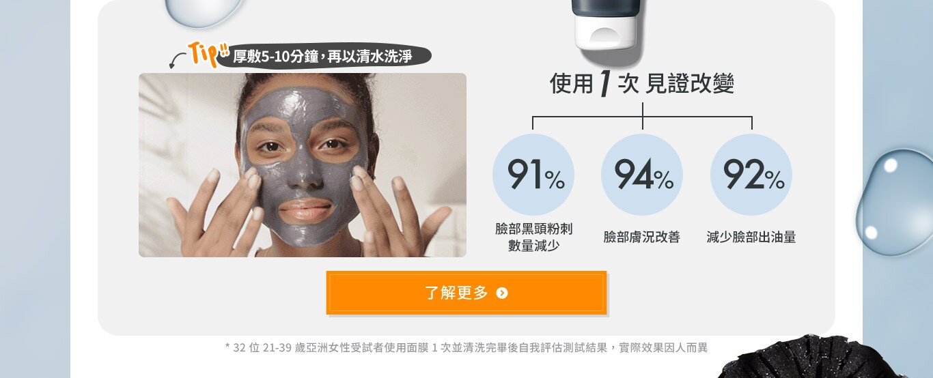Click the large italic number 1
933x378 pixels.
(x=604, y=84)
